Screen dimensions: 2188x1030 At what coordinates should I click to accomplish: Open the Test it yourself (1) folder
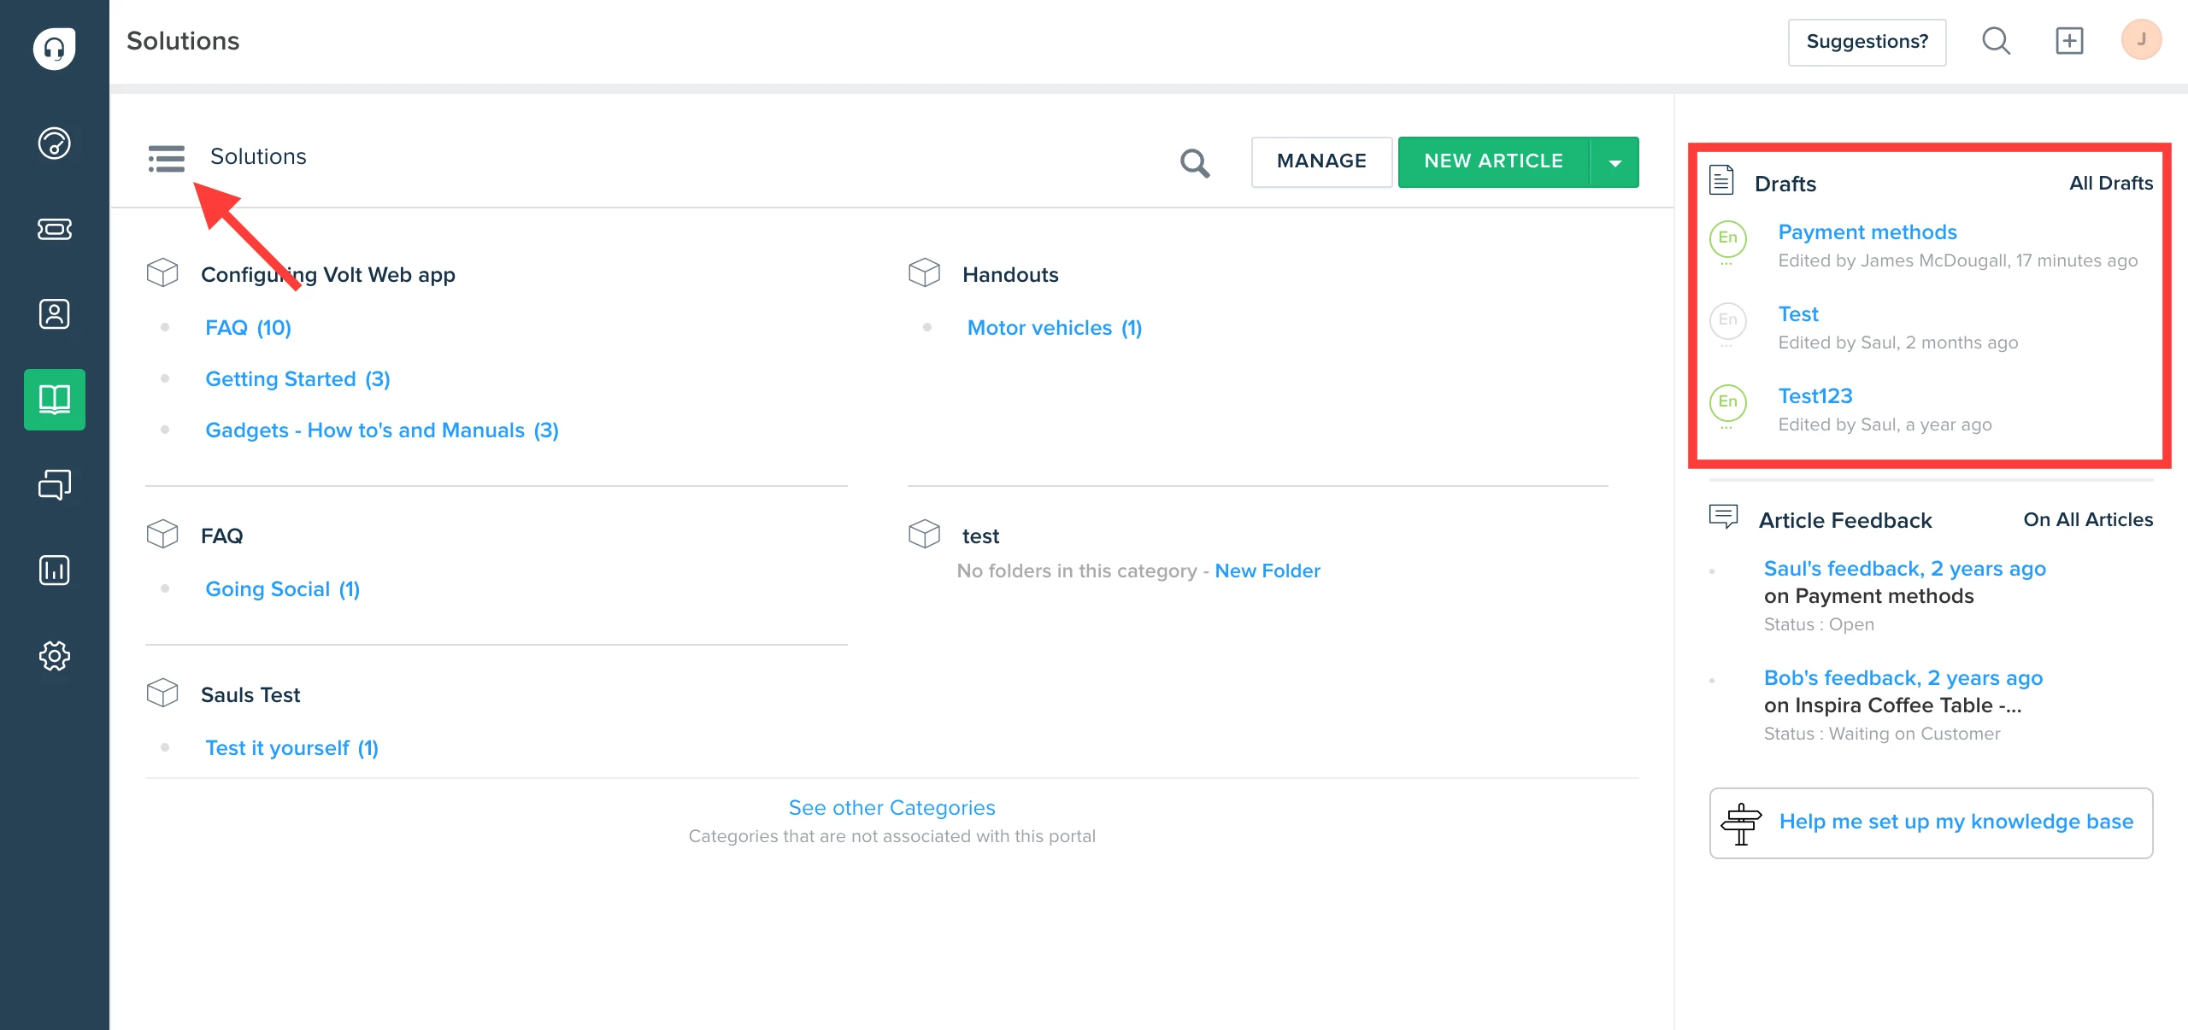[291, 748]
